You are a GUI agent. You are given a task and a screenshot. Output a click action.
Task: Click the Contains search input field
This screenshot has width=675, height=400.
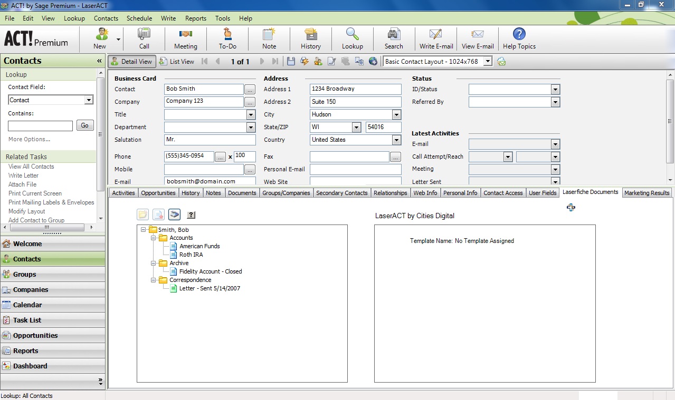pyautogui.click(x=40, y=126)
